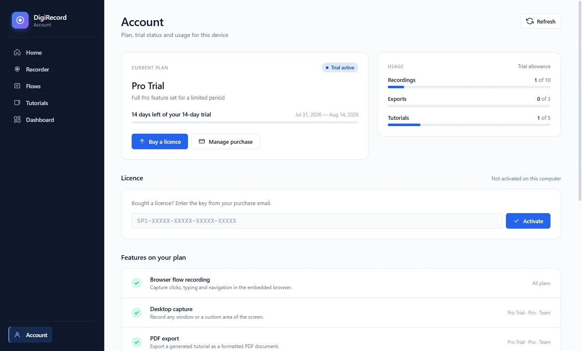Click the 'Capture clicks, typing and navigation' description

point(221,288)
